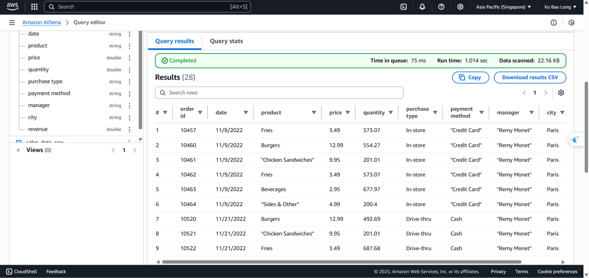Click the Beverages product cell
Viewport: 589px width, 278px height.
pos(273,190)
